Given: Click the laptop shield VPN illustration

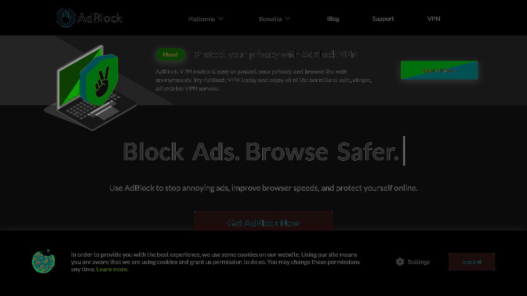Looking at the screenshot, I should click(91, 87).
